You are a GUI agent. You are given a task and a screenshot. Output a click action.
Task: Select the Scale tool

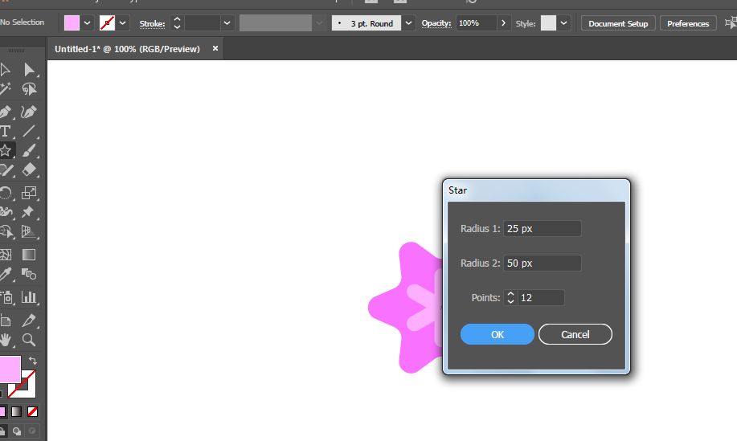[29, 193]
